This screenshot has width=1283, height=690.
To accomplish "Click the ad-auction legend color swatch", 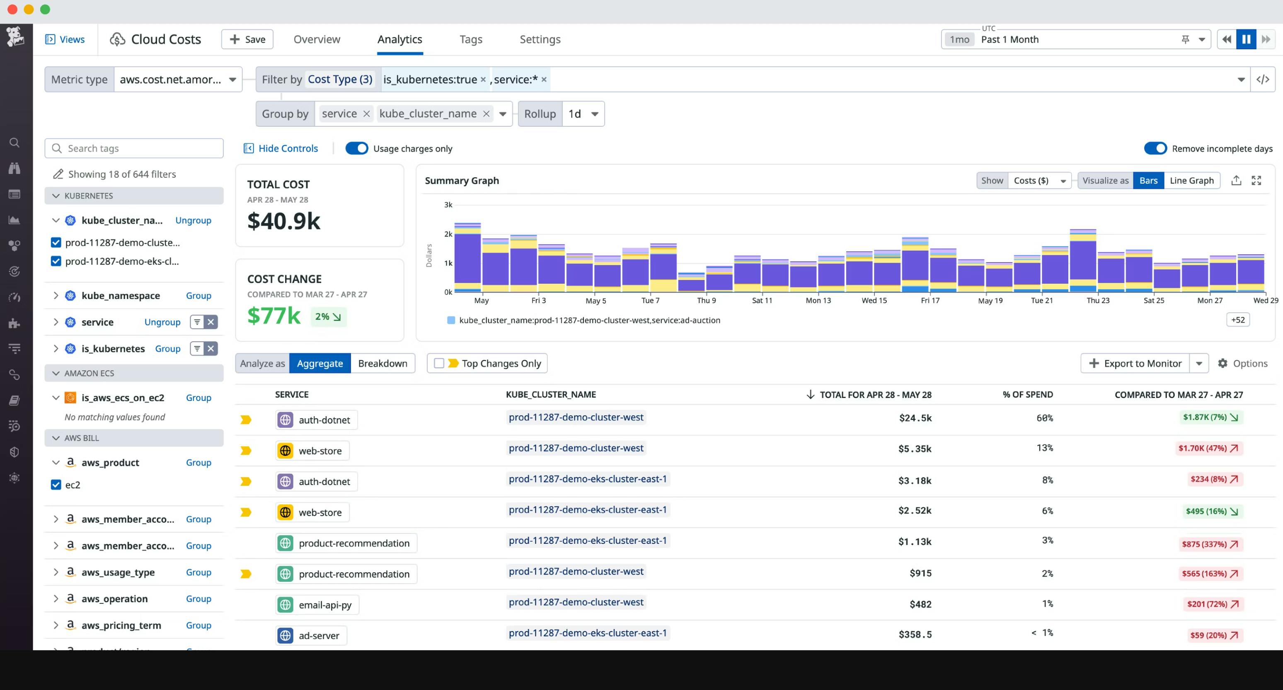I will click(451, 320).
